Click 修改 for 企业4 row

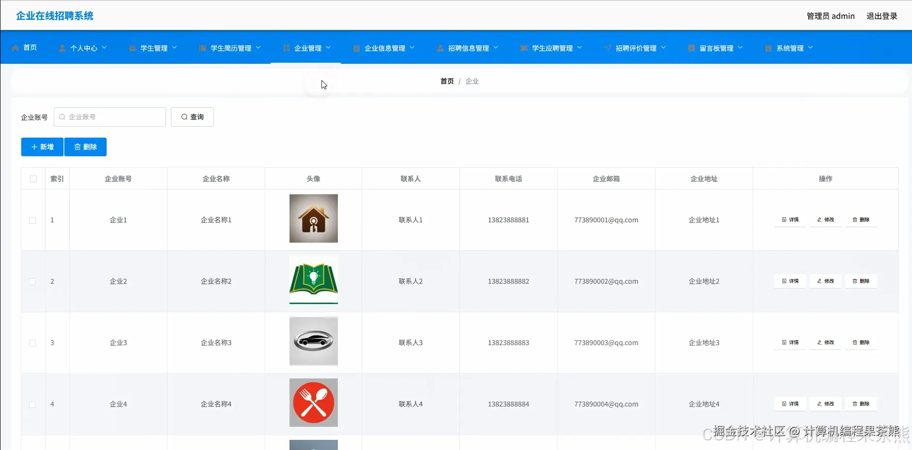(825, 404)
